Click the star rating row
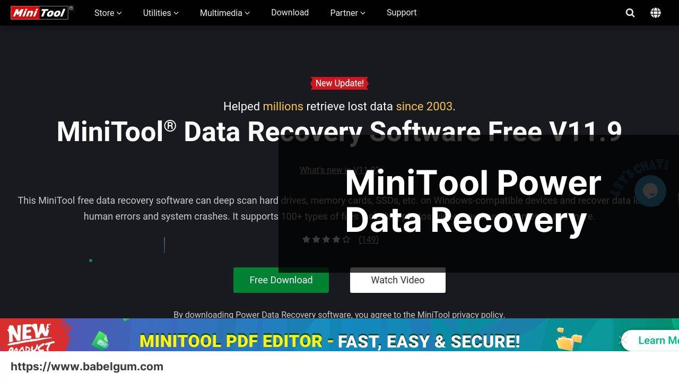This screenshot has height=382, width=679. click(x=326, y=239)
